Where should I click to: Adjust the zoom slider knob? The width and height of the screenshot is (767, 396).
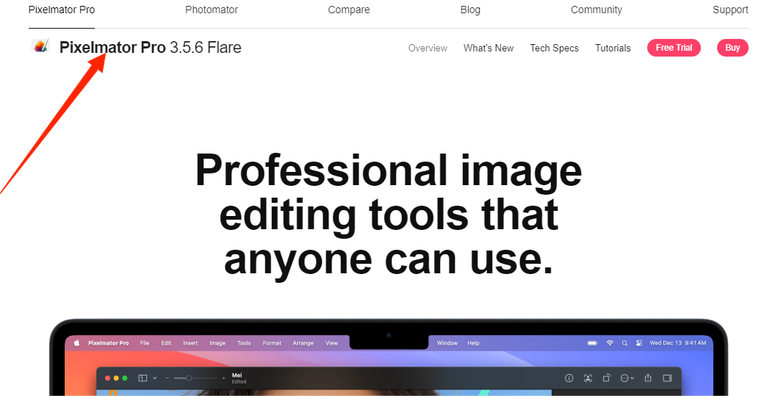pos(189,378)
